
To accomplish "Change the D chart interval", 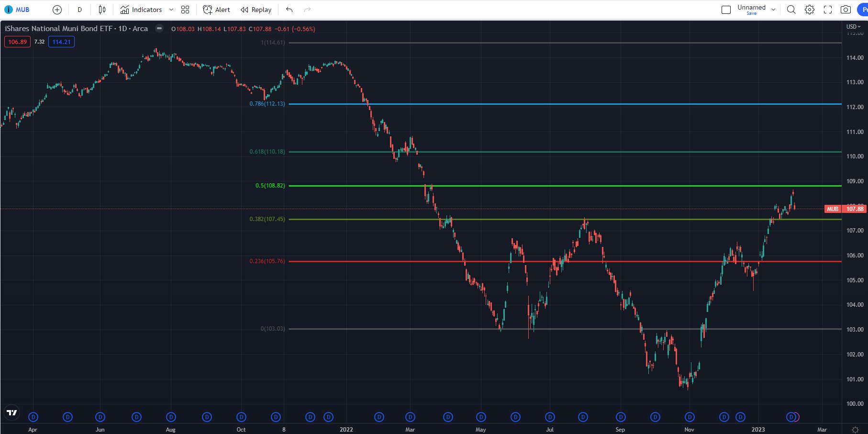I will [79, 10].
